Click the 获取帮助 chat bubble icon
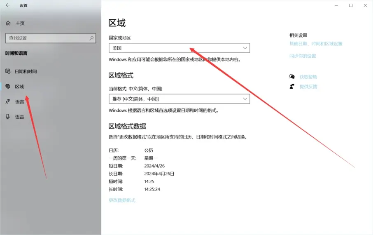Viewport: 373px width, 235px height. coord(292,77)
